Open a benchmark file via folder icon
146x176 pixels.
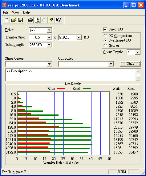pyautogui.click(x=14, y=20)
